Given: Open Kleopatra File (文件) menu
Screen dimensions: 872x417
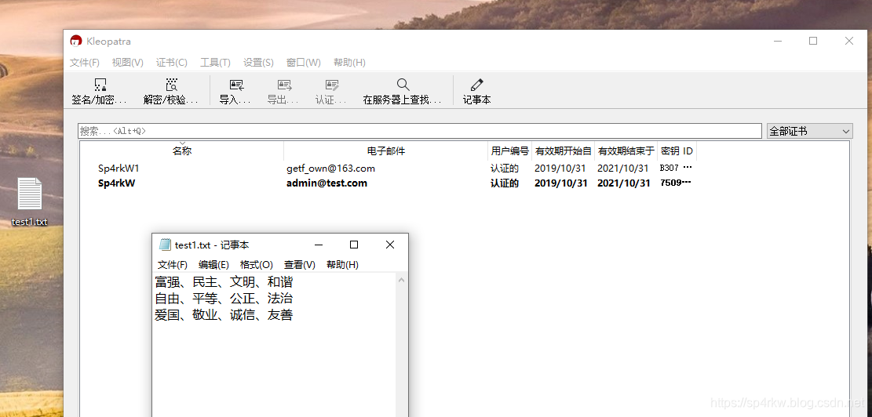Looking at the screenshot, I should coord(85,63).
